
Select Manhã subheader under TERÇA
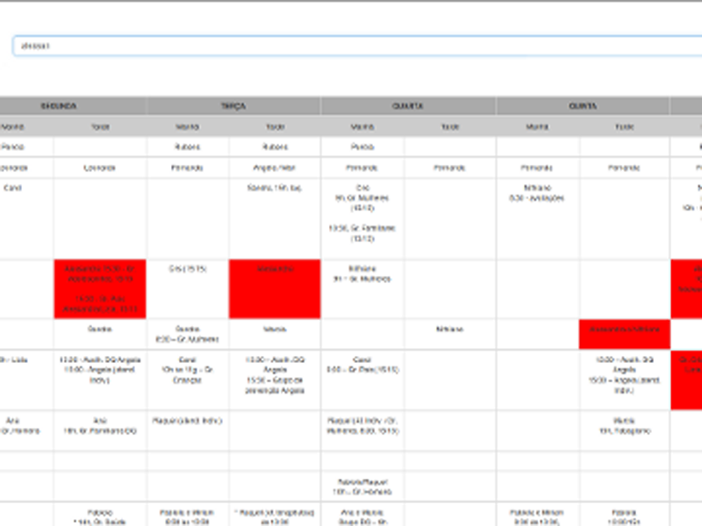(188, 126)
